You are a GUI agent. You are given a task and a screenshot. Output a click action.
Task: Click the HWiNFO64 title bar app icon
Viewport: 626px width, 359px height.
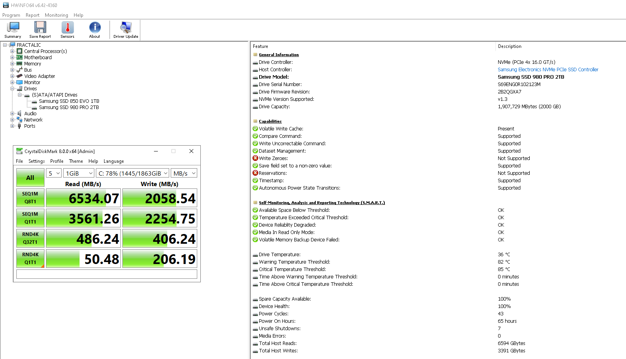(6, 5)
